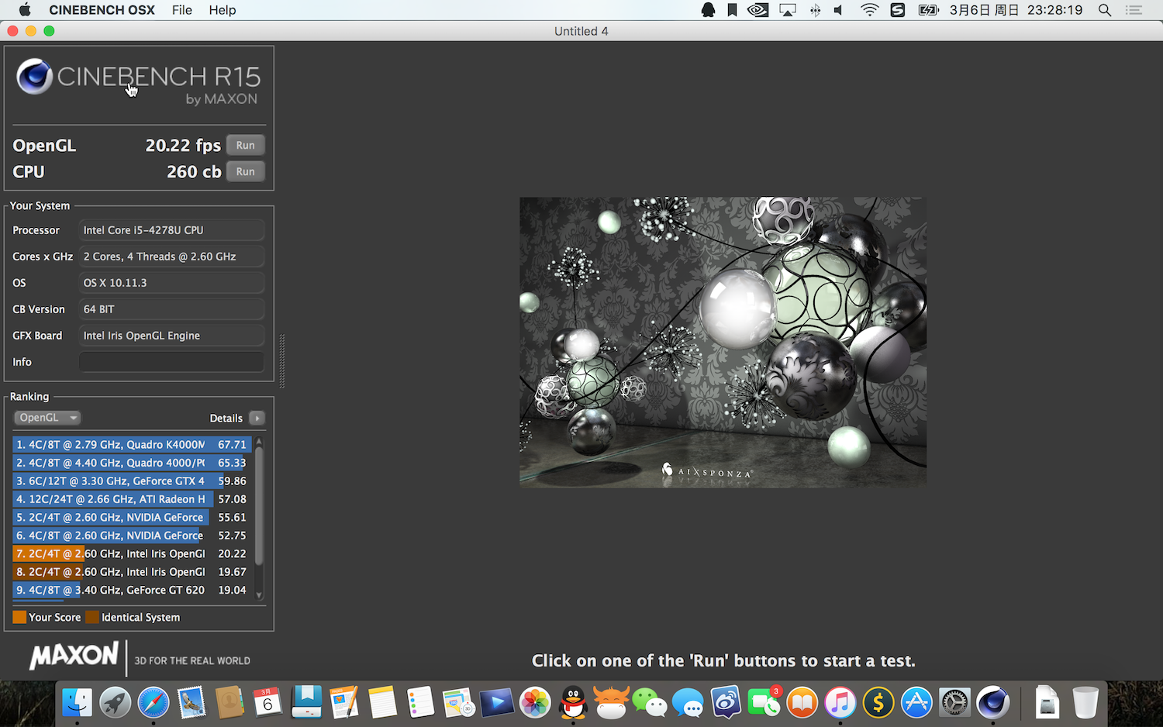Click the Info text field
This screenshot has width=1163, height=727.
click(171, 362)
